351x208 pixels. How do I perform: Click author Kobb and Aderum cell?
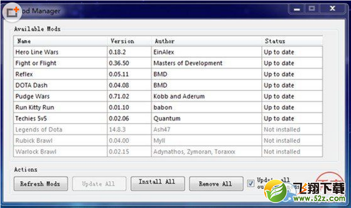coord(207,96)
